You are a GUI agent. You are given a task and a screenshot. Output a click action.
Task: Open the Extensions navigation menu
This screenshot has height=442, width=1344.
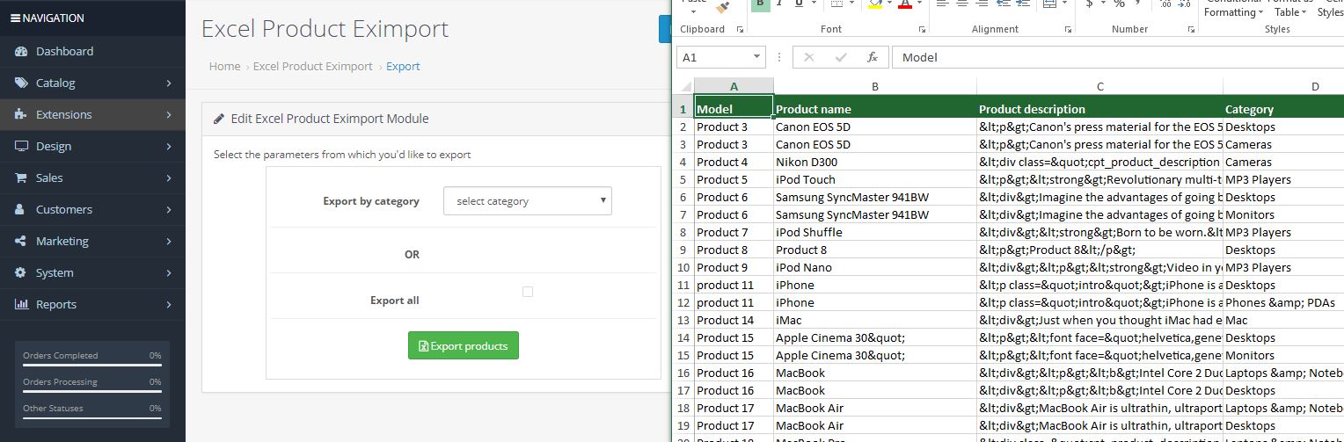click(92, 114)
